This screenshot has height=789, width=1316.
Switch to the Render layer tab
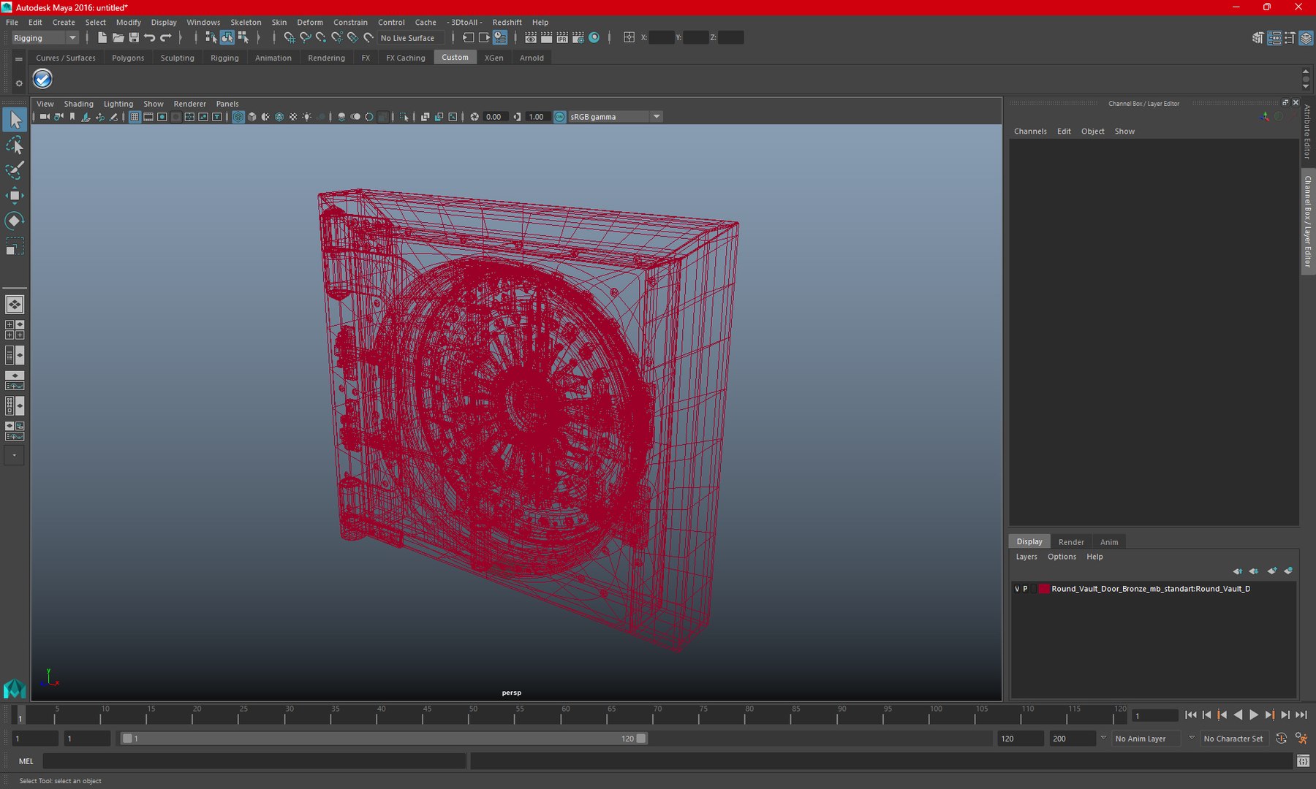pyautogui.click(x=1071, y=542)
